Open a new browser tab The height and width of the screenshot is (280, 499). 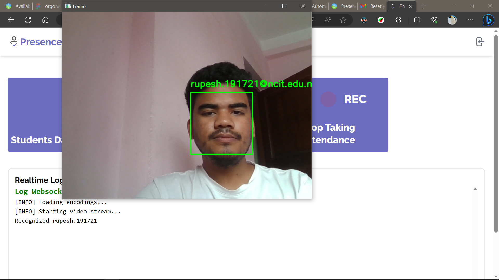423,6
